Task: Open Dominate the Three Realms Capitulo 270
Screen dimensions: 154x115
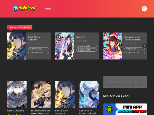Action: click(x=134, y=52)
